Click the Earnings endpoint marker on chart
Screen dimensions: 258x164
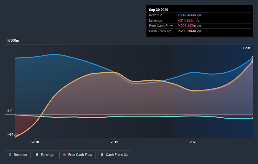(253, 118)
